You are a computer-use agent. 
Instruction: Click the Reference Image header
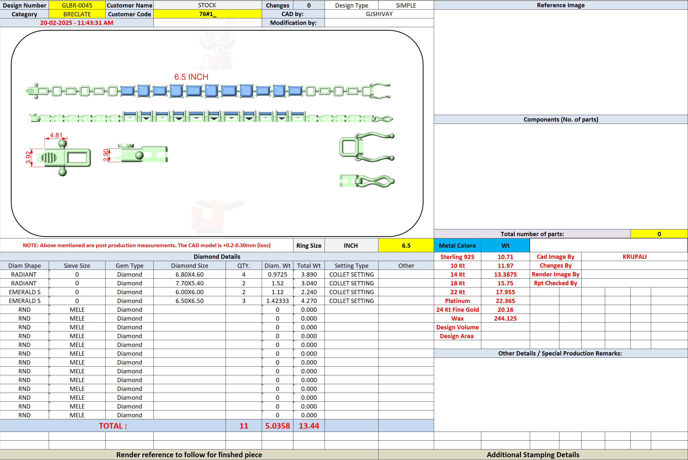click(561, 5)
